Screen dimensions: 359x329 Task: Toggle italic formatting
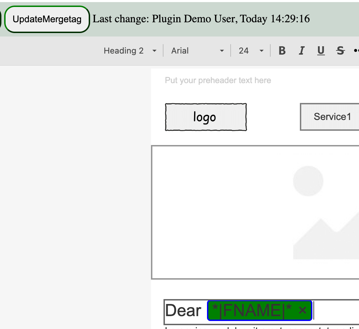301,51
